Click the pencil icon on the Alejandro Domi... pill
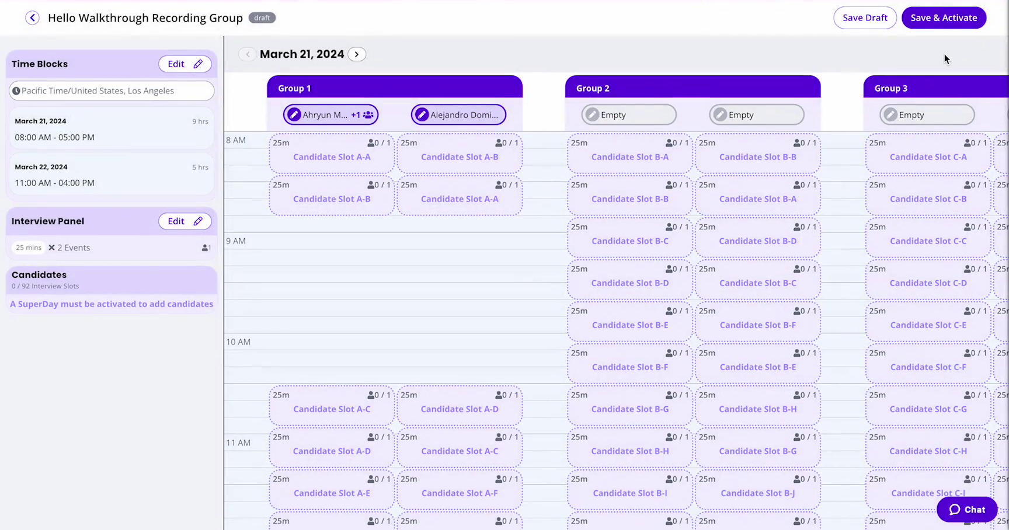Viewport: 1009px width, 530px height. coord(422,115)
